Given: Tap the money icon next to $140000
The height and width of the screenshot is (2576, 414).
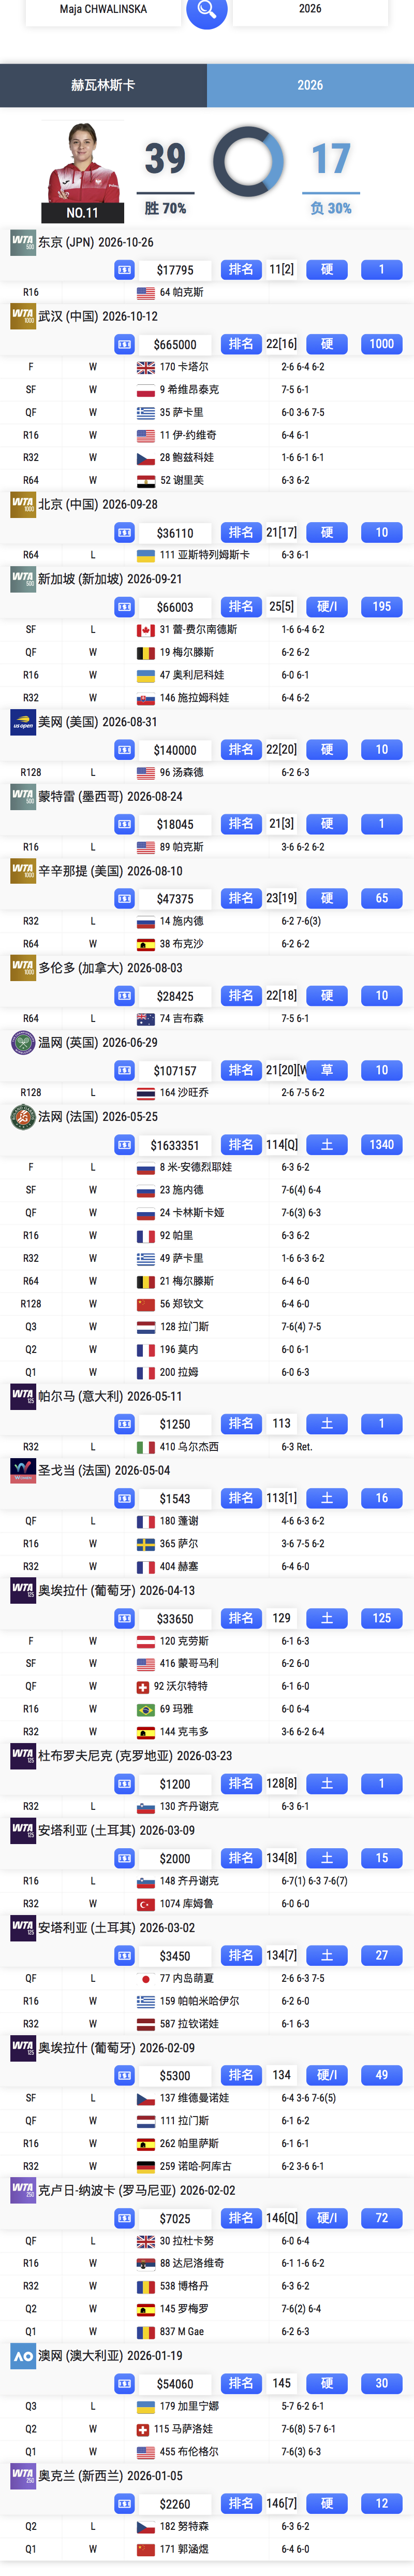Looking at the screenshot, I should pos(125,750).
